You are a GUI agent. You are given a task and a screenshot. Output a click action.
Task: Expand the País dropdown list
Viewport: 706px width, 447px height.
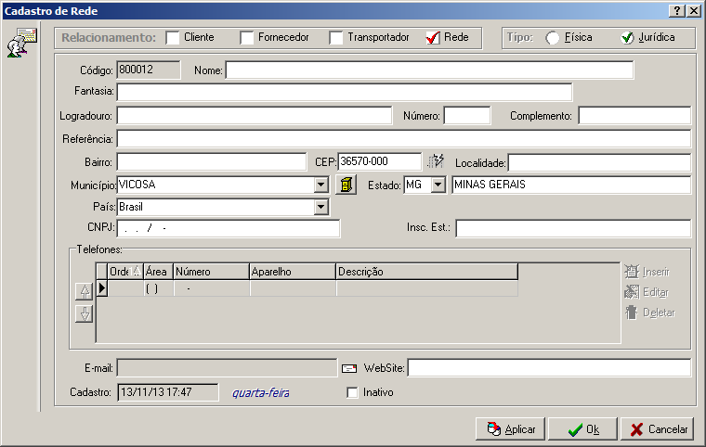pyautogui.click(x=321, y=207)
